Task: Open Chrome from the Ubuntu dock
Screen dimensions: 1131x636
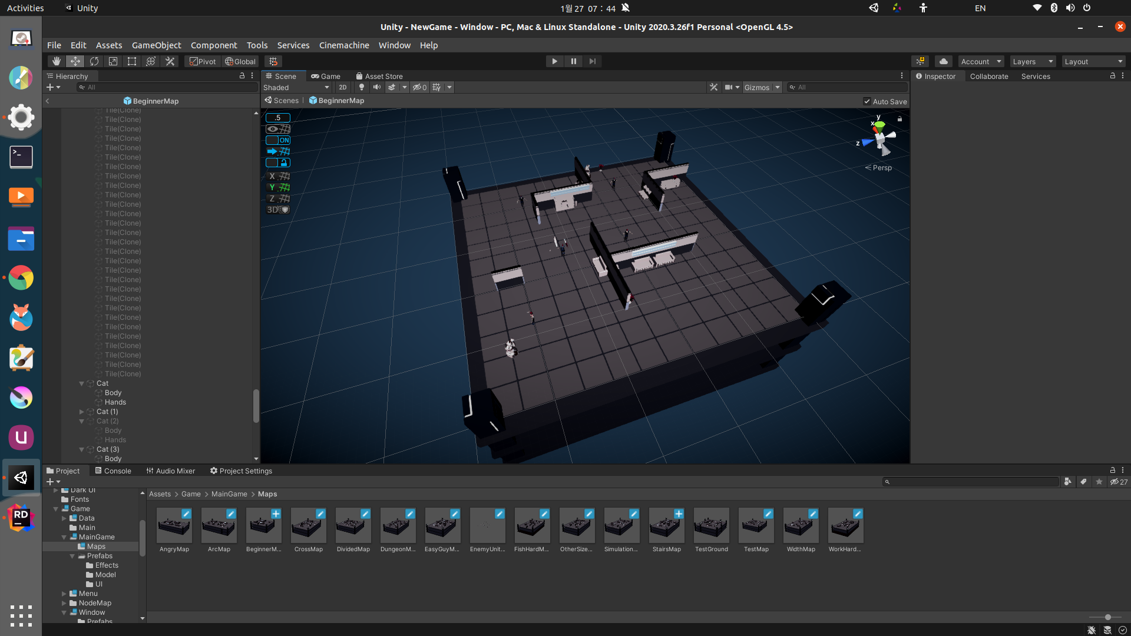Action: (x=21, y=278)
